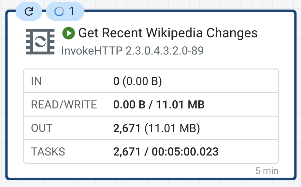The image size is (301, 187).
Task: Click the active threads badge showing 1
Action: pos(65,12)
